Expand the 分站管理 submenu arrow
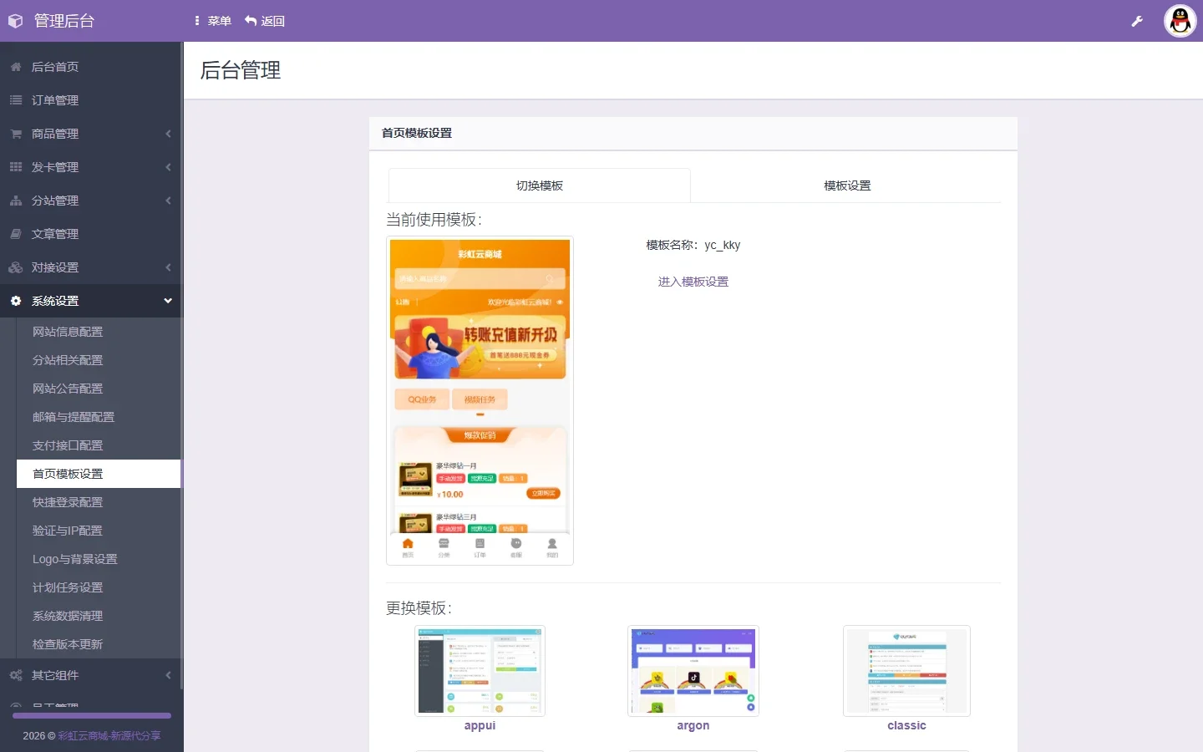Viewport: 1203px width, 752px height. [x=168, y=201]
